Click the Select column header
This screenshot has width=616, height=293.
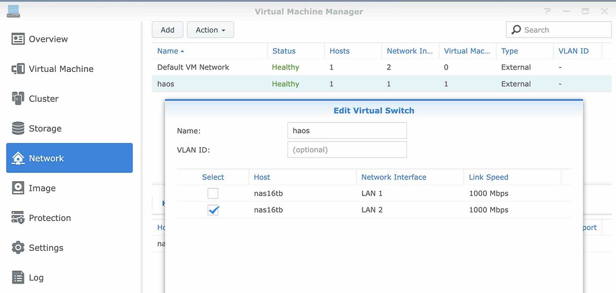point(213,177)
